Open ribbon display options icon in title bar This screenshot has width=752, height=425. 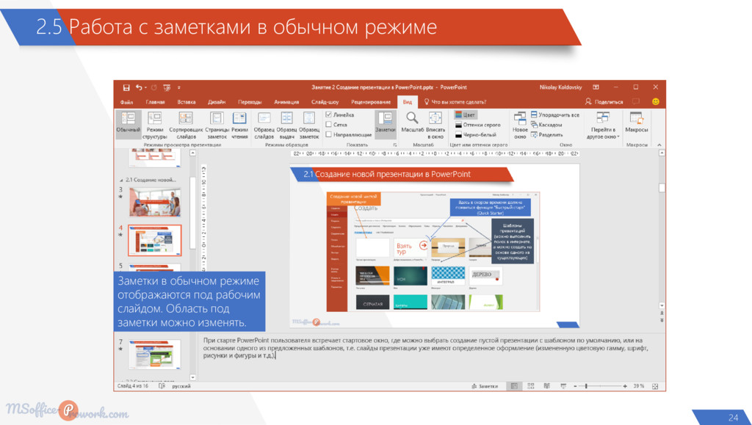coord(596,87)
